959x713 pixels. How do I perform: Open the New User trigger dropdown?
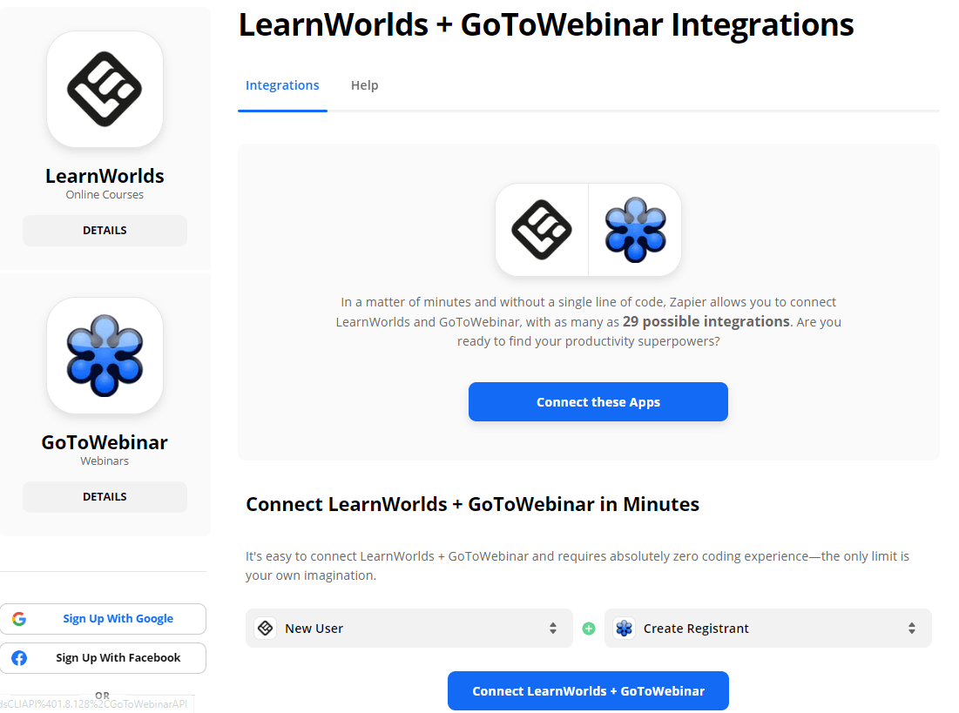(x=409, y=628)
